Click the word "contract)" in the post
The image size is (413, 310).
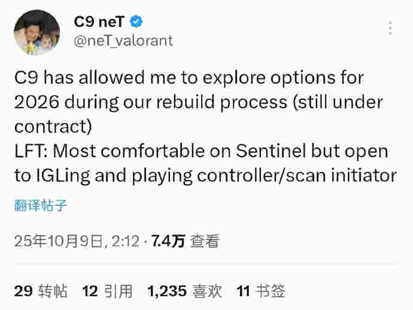pyautogui.click(x=53, y=127)
